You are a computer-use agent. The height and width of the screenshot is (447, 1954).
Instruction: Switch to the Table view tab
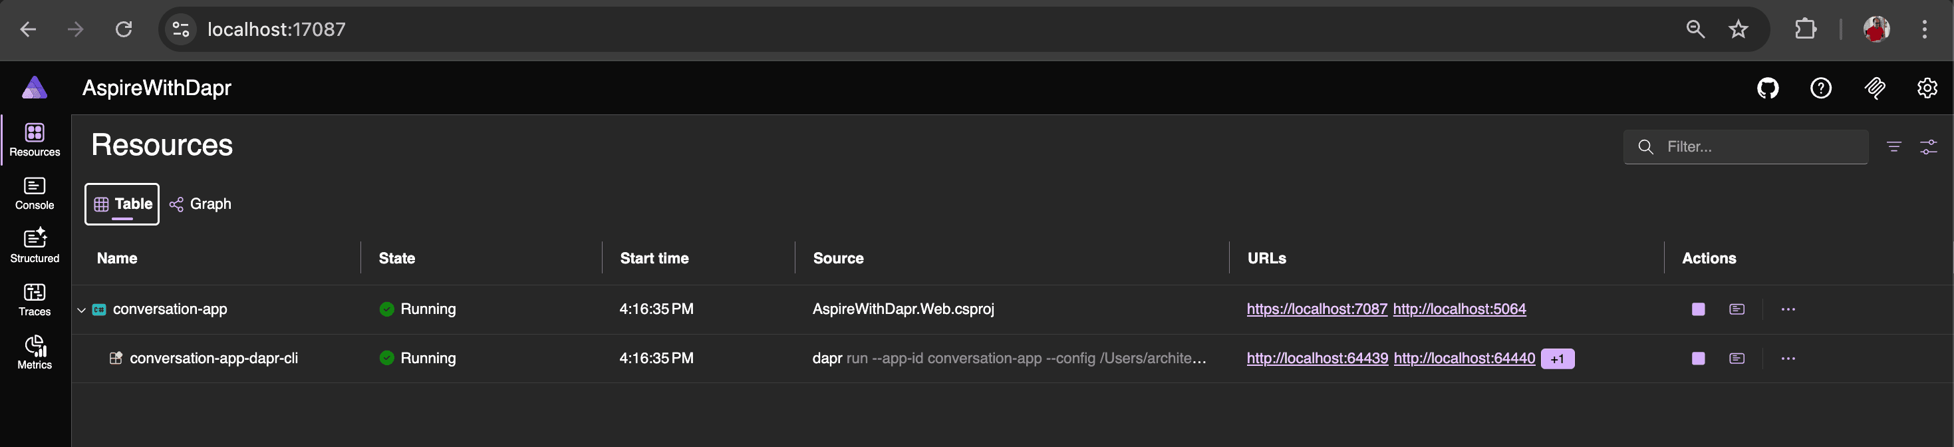coord(122,204)
